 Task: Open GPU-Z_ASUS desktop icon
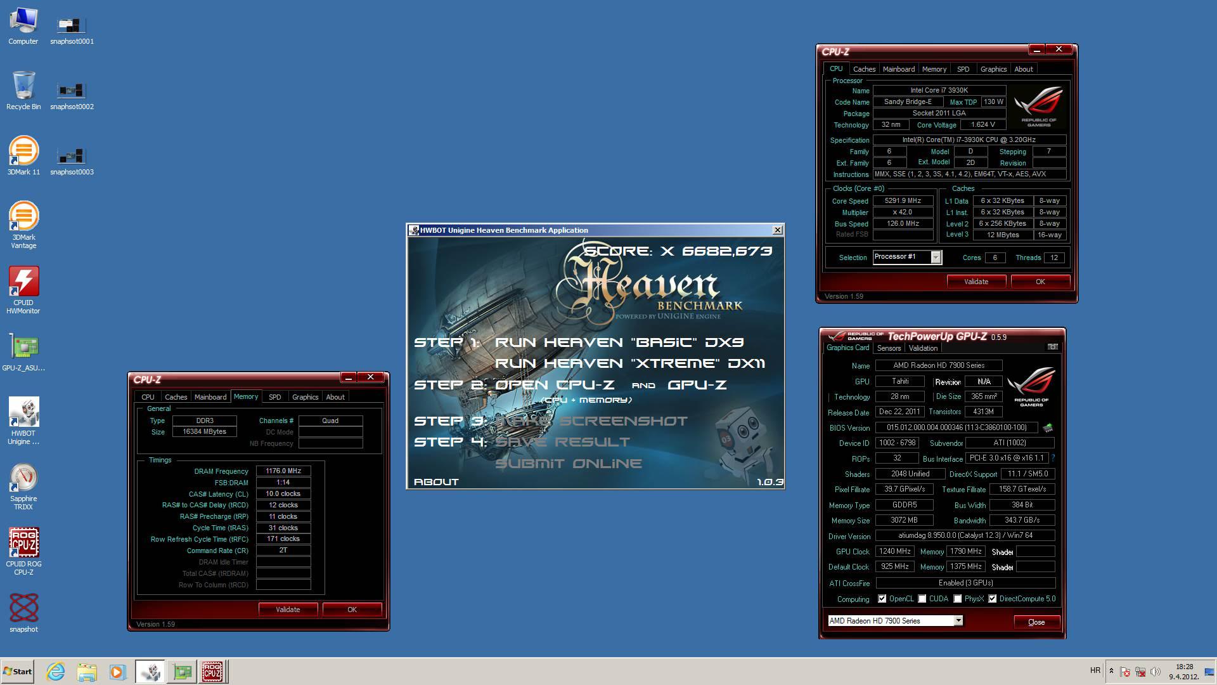(x=23, y=352)
